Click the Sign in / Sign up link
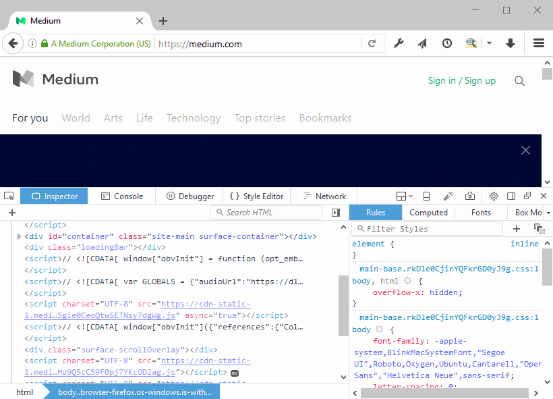The image size is (553, 399). click(461, 81)
